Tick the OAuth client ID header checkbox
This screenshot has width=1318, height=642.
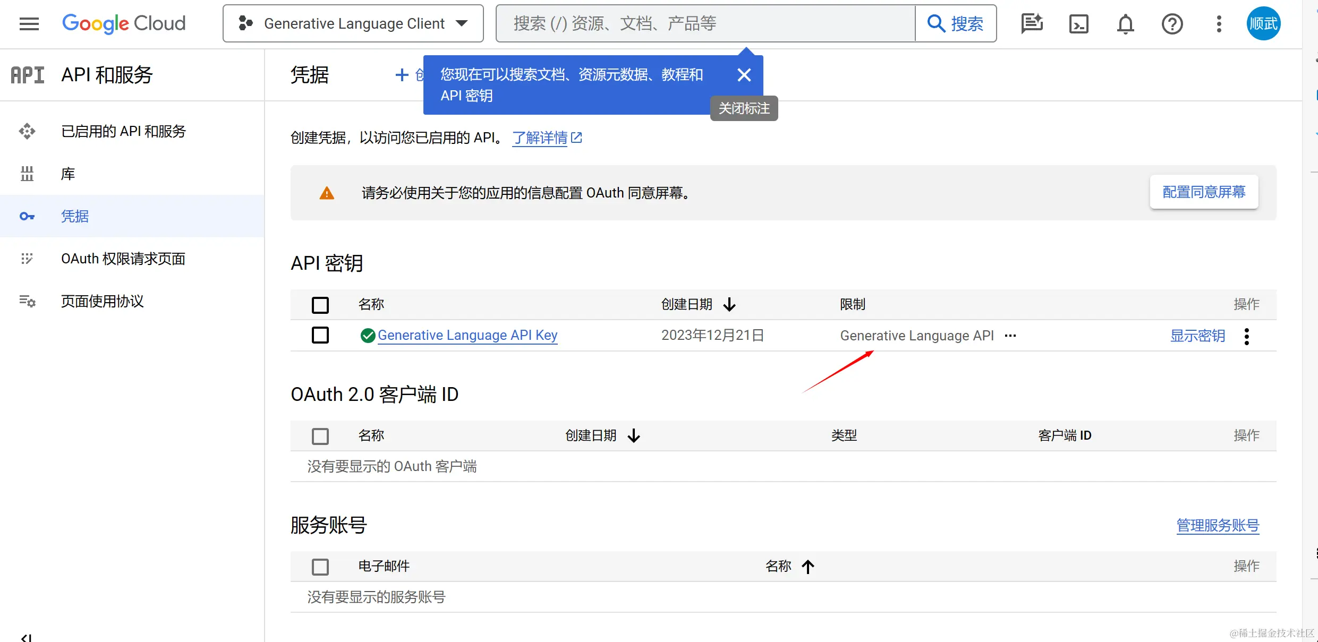(320, 436)
